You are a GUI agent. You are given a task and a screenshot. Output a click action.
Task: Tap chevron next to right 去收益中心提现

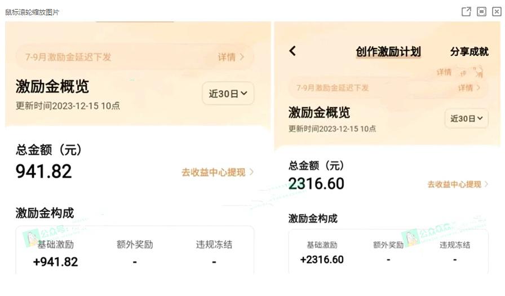click(486, 184)
